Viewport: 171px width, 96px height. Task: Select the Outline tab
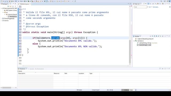[137, 36]
